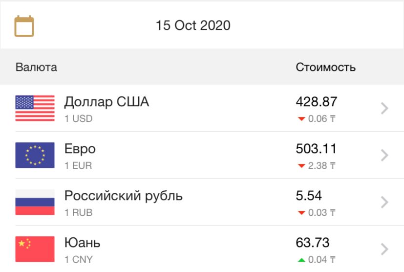The image size is (404, 272).
Task: Expand the Российский рубль row chevron
Action: (x=384, y=202)
